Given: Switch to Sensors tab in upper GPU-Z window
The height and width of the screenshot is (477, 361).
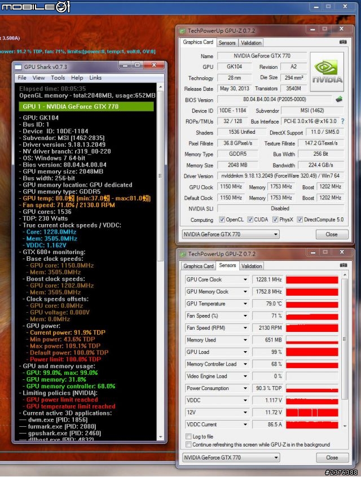Looking at the screenshot, I should coord(227,43).
